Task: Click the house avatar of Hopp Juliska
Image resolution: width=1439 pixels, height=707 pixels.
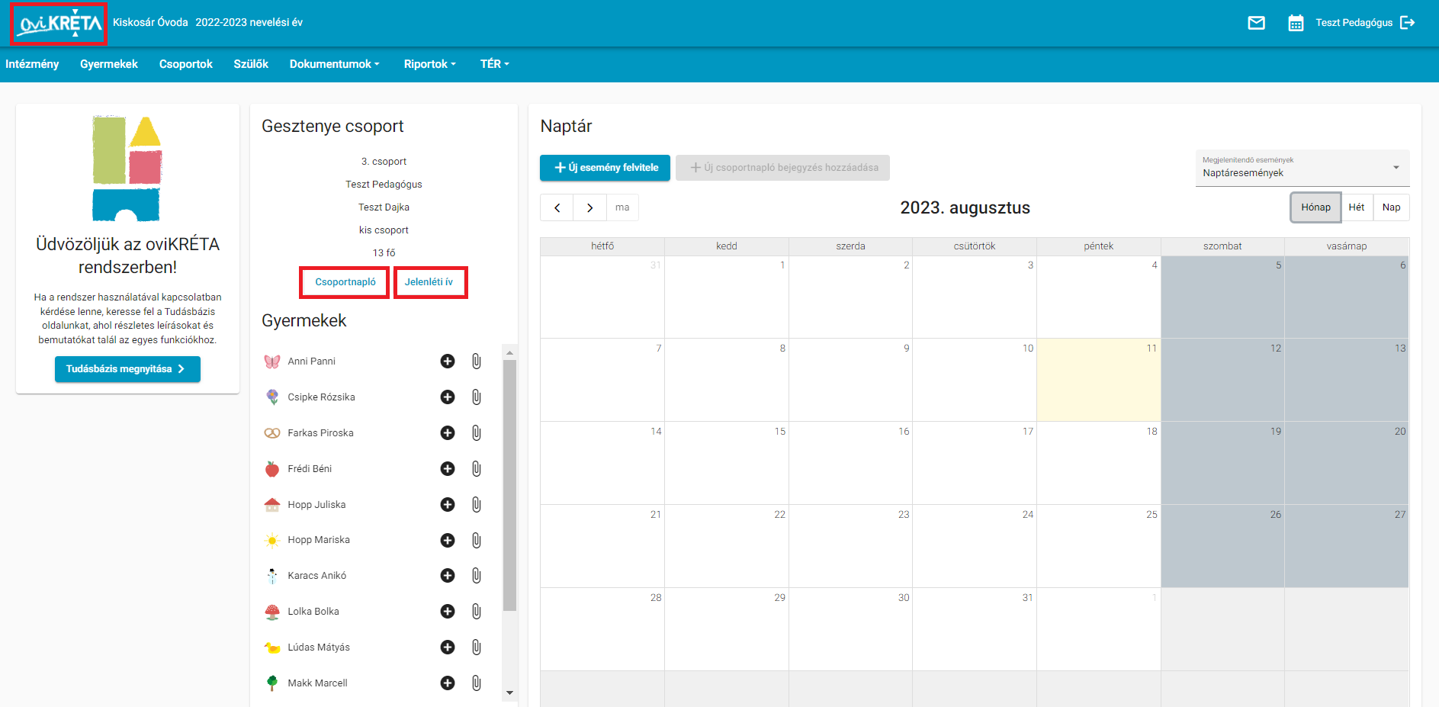Action: [272, 505]
